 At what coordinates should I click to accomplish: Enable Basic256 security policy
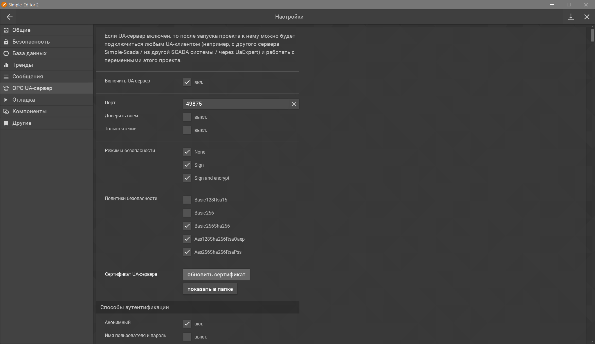[187, 213]
